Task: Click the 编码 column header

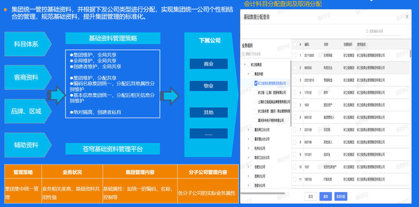Action: [x=307, y=44]
